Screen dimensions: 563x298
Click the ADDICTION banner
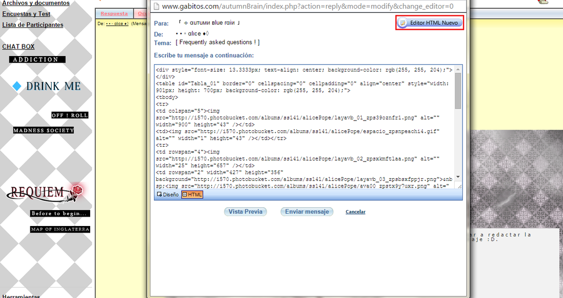click(x=37, y=59)
